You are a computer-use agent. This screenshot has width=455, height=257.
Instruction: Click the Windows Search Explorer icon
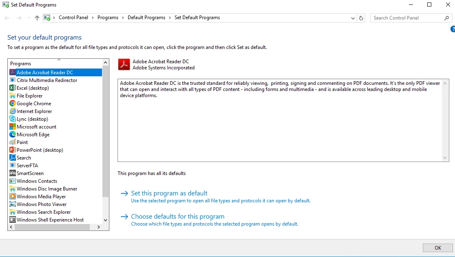click(13, 212)
